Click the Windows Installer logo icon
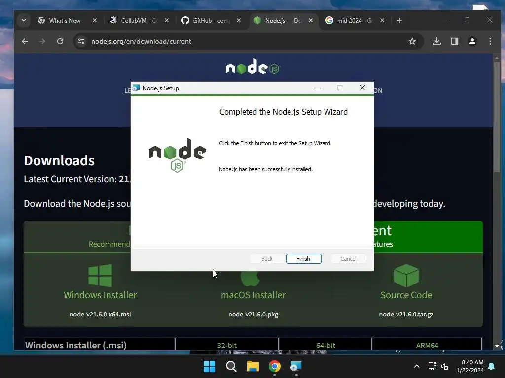This screenshot has height=378, width=505. point(100,276)
